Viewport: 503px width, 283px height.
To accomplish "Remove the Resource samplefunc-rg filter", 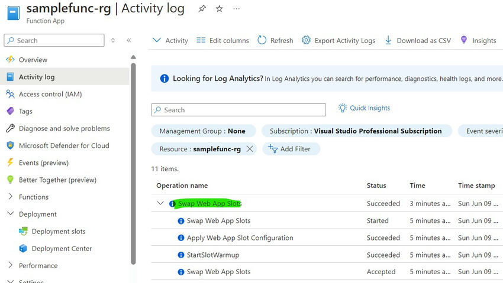I will tap(250, 149).
